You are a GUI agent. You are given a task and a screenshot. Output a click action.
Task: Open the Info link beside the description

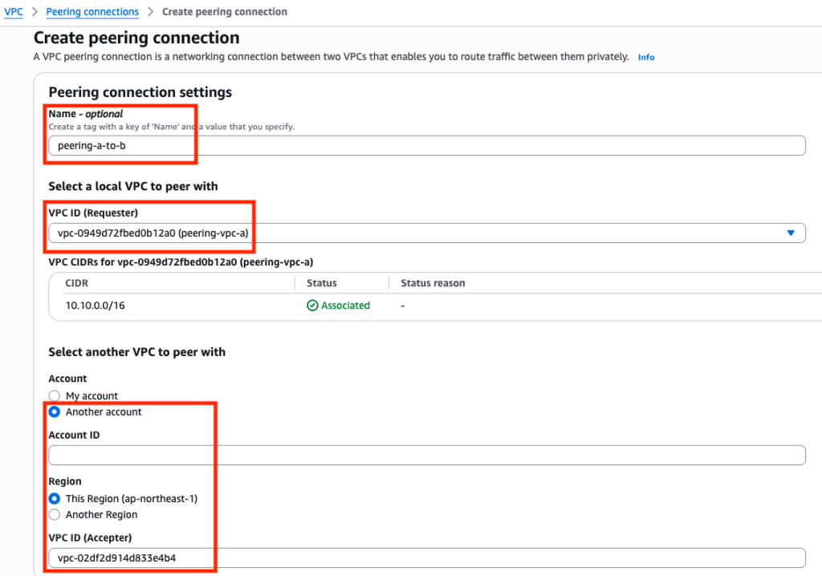coord(646,57)
